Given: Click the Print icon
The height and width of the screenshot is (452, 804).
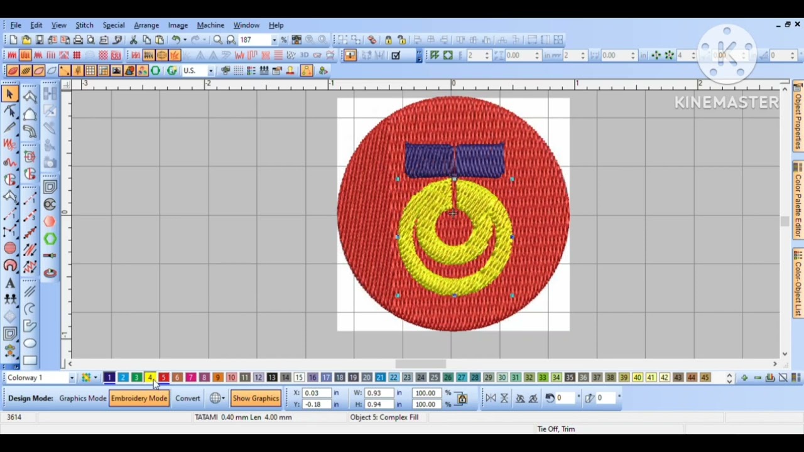Looking at the screenshot, I should point(78,40).
